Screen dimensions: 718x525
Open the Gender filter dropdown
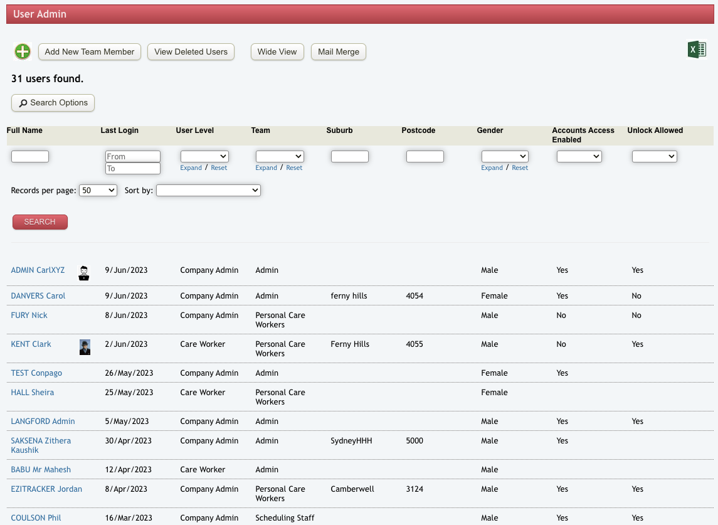click(x=505, y=156)
